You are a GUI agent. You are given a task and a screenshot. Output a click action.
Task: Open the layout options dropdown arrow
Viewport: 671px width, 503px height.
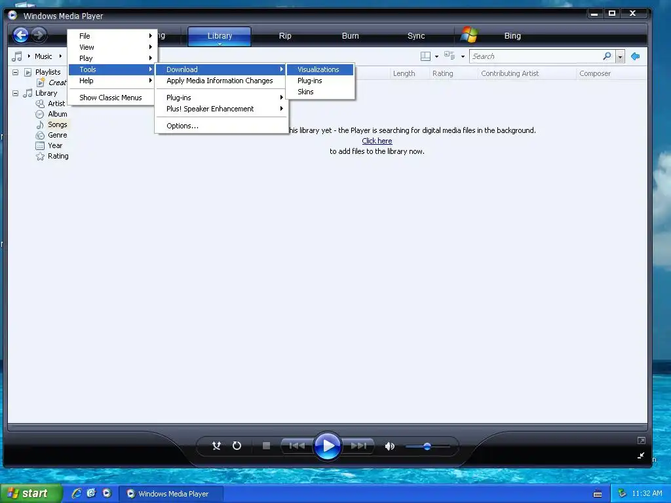coord(436,56)
